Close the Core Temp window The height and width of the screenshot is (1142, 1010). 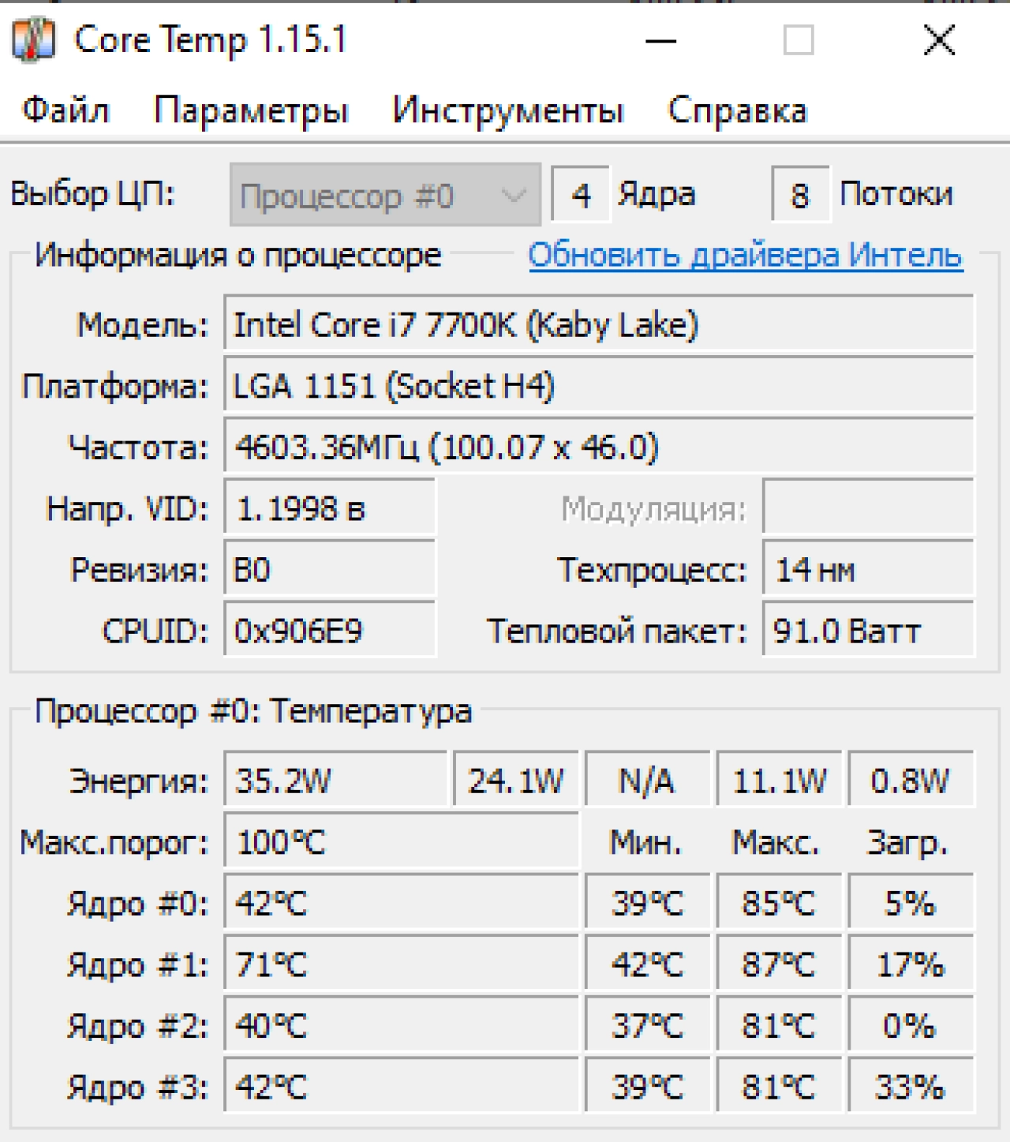pos(939,40)
